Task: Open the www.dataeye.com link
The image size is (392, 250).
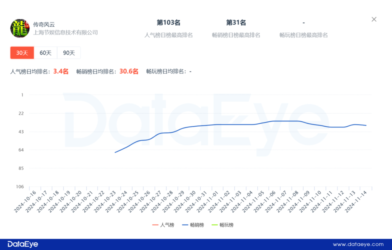Action: [x=358, y=244]
